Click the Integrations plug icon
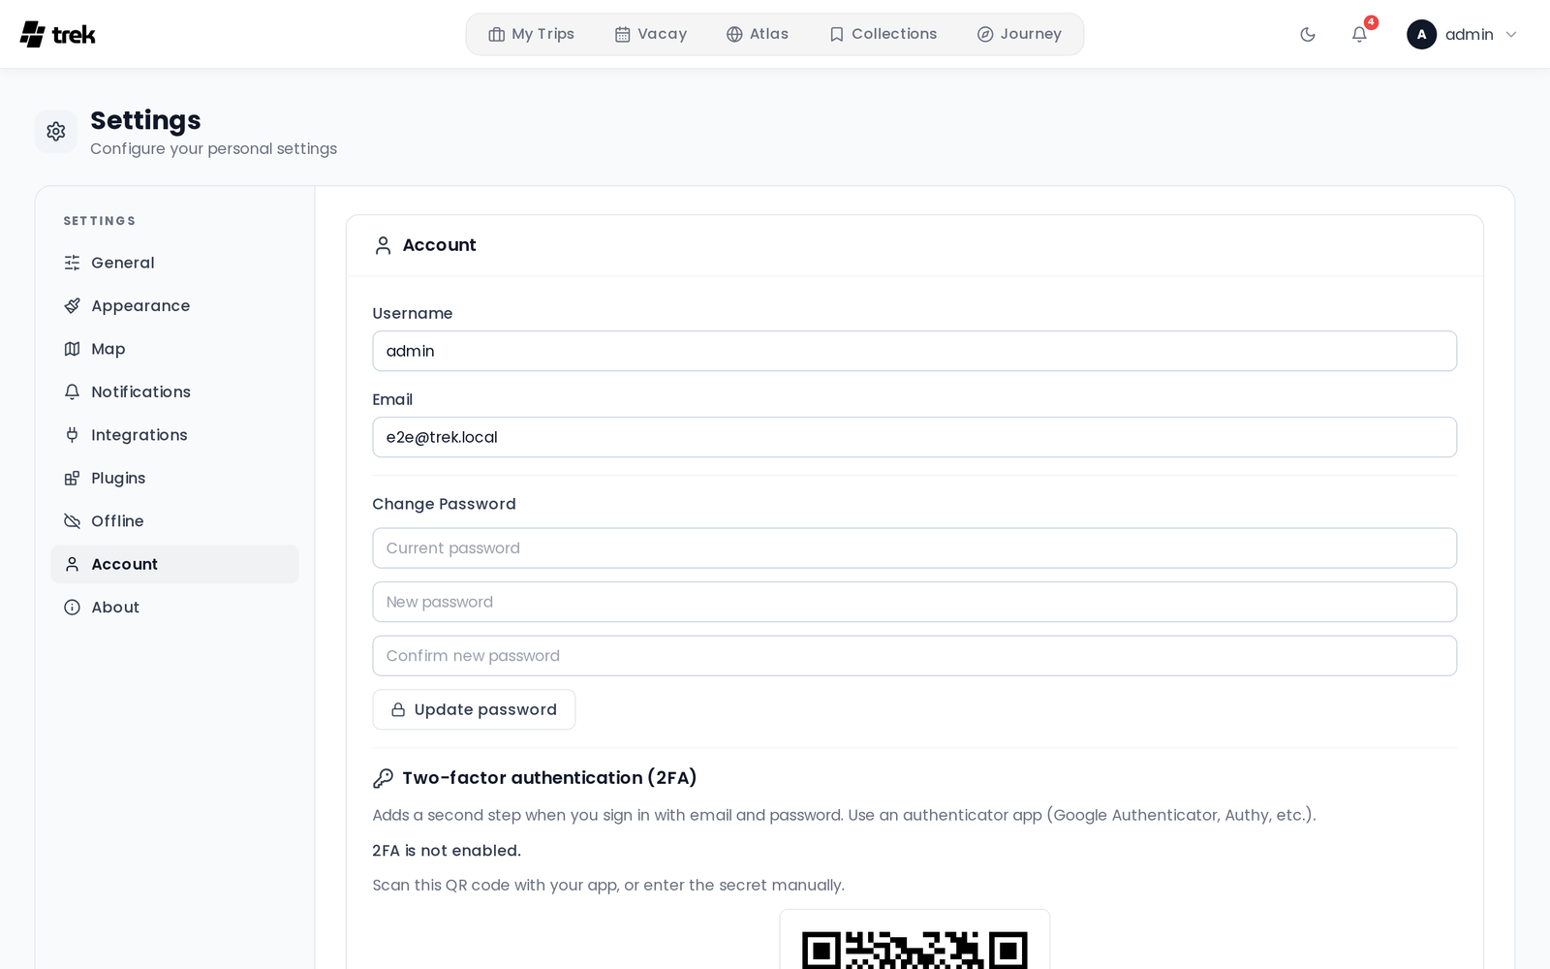Image resolution: width=1550 pixels, height=969 pixels. 72,435
